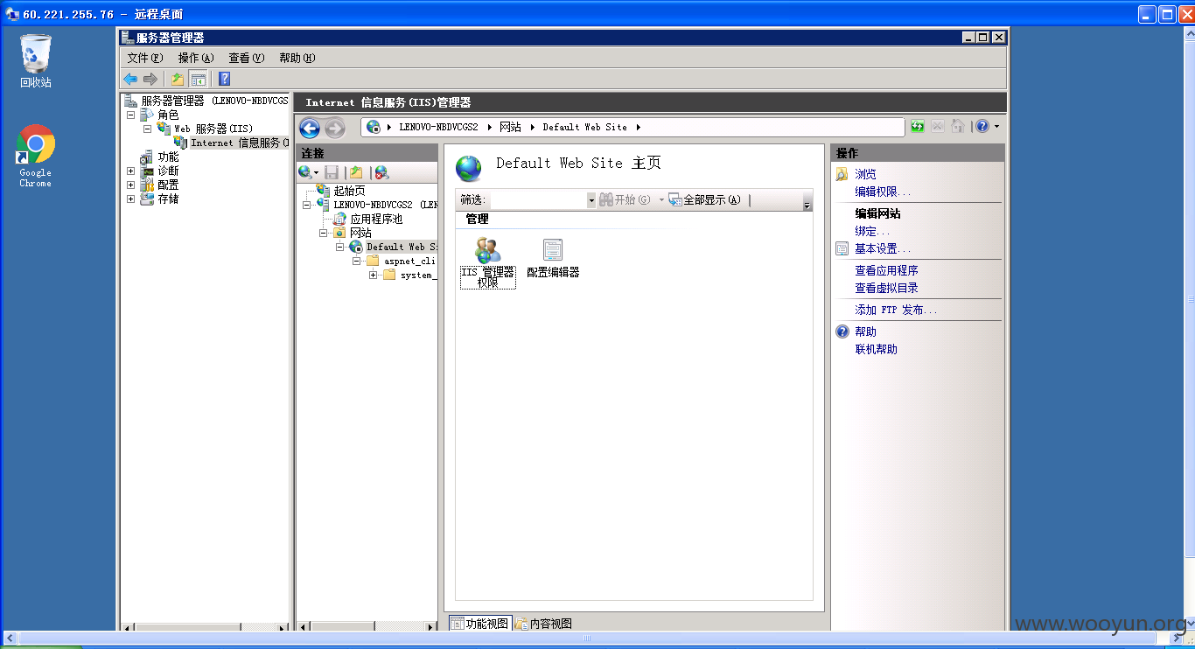This screenshot has width=1195, height=649.
Task: Click the 浏览 link in Actions
Action: click(865, 174)
